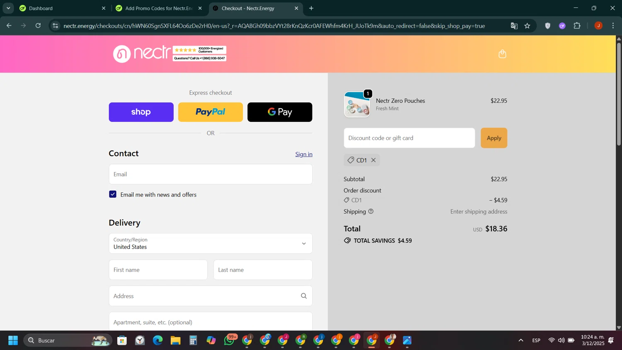Pay with PayPal express button
The width and height of the screenshot is (622, 350).
(x=210, y=112)
